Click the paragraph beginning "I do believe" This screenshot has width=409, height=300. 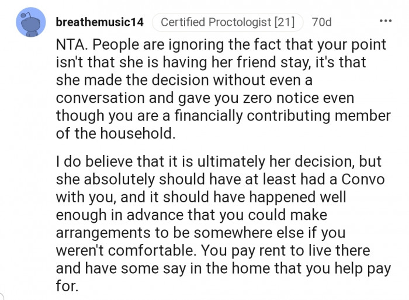222,222
